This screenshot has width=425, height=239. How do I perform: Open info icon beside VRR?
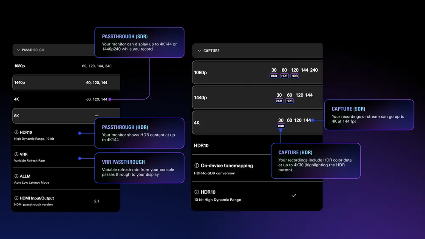coord(16,154)
